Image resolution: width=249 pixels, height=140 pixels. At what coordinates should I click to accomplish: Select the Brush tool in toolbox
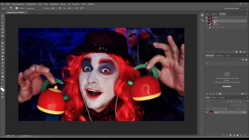tap(2, 39)
